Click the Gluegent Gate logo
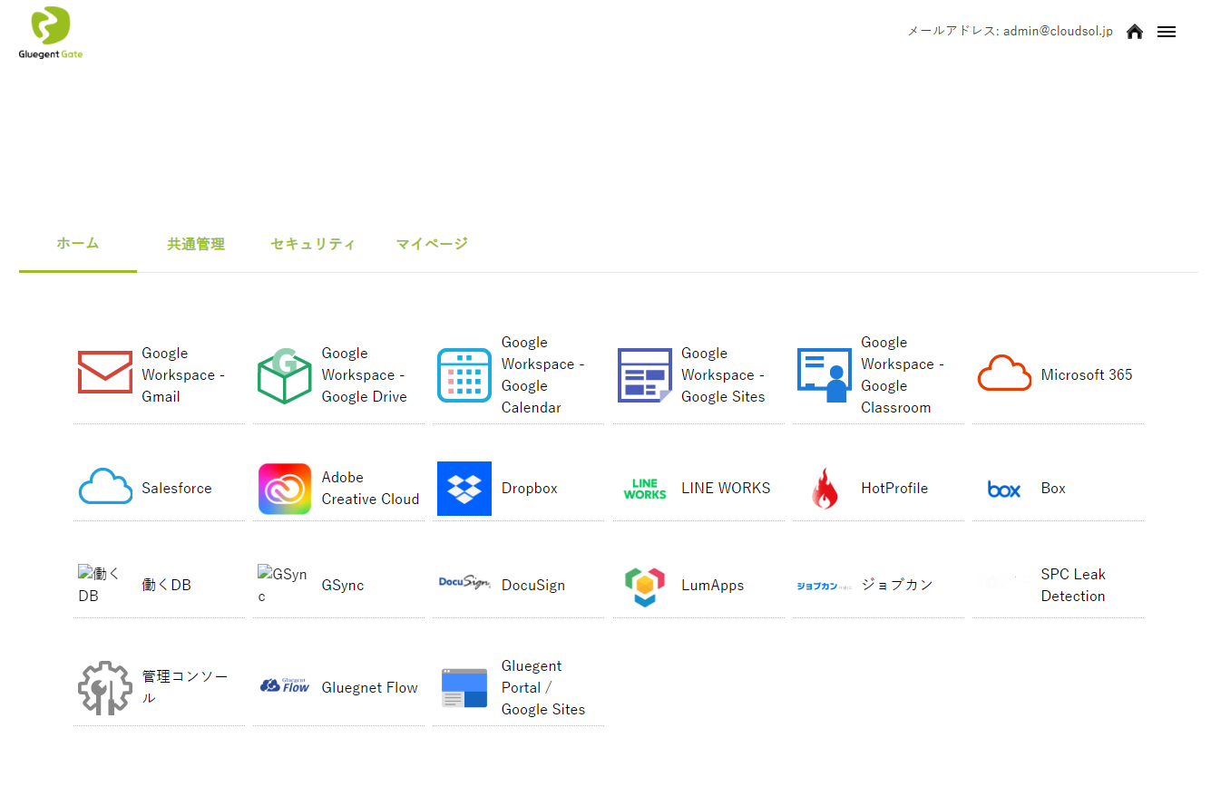1211x786 pixels. point(51,33)
